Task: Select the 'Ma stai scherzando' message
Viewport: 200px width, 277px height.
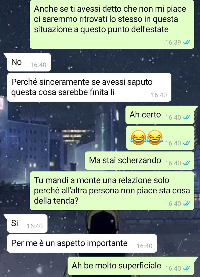Action: [x=140, y=161]
